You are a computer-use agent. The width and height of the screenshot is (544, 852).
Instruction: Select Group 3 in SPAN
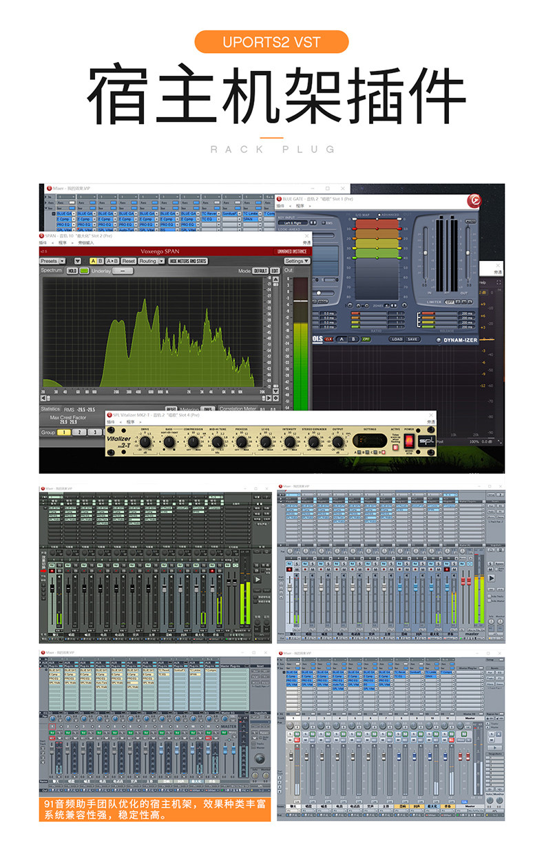pyautogui.click(x=95, y=432)
